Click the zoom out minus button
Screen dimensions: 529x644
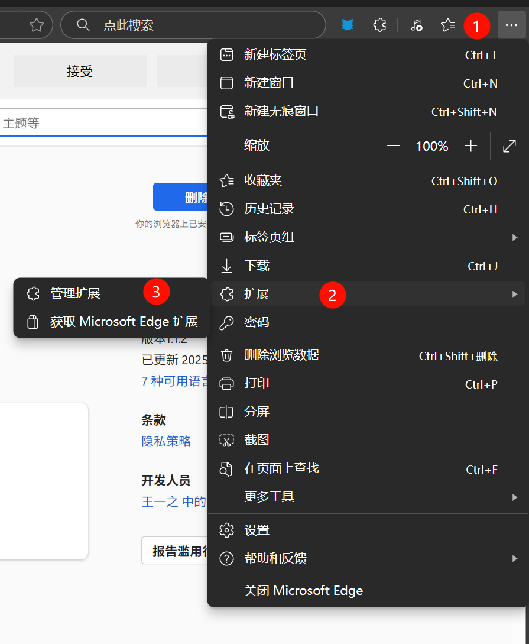click(393, 146)
